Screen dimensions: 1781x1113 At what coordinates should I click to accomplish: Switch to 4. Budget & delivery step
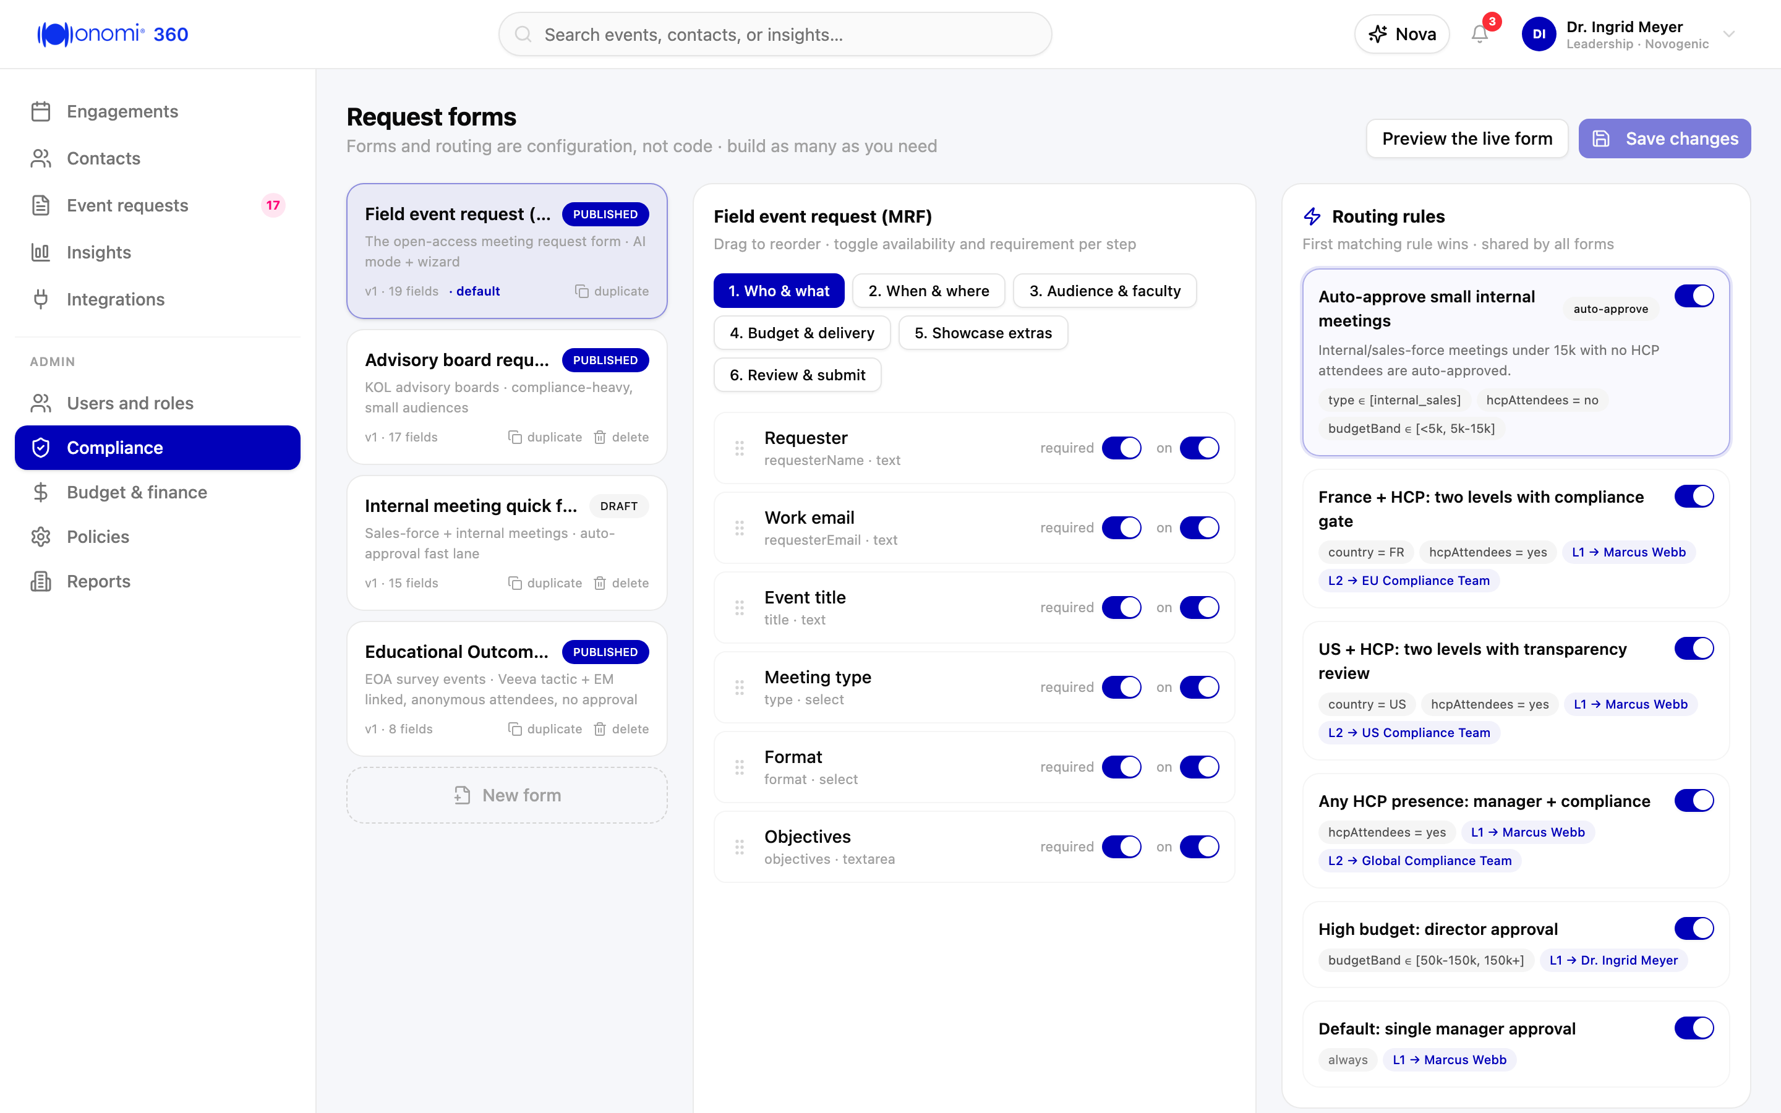802,333
